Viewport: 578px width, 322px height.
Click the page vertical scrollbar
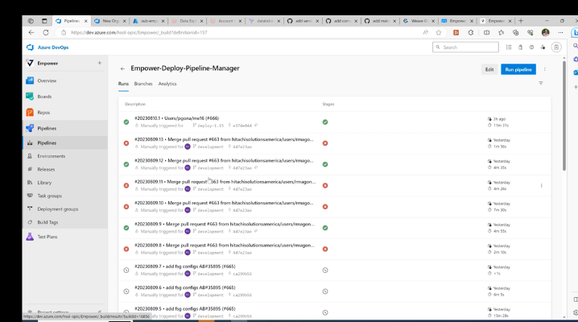(564, 116)
